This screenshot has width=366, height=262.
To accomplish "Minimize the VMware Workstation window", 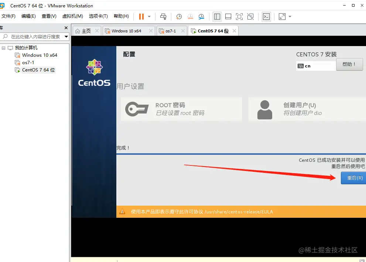I will pos(344,6).
